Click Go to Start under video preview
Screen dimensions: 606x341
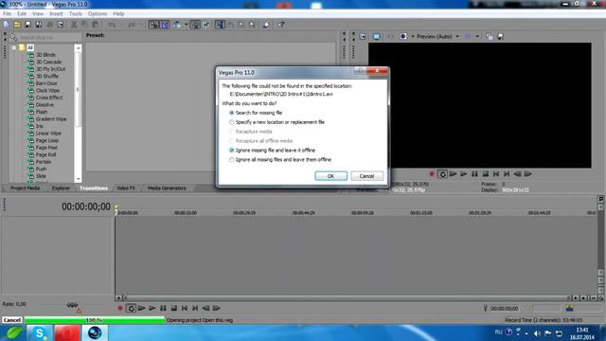[x=496, y=174]
